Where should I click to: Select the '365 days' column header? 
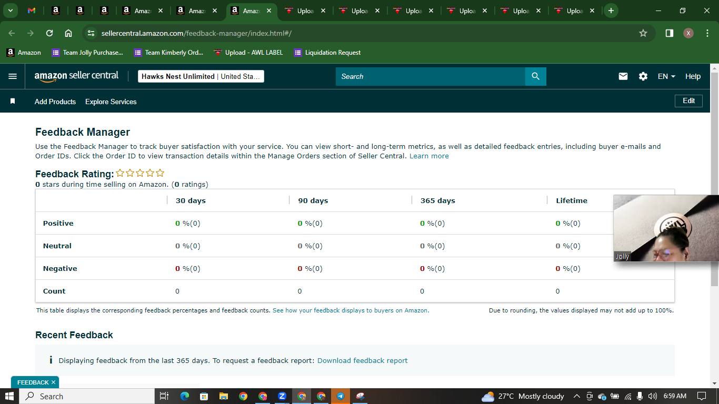[438, 200]
